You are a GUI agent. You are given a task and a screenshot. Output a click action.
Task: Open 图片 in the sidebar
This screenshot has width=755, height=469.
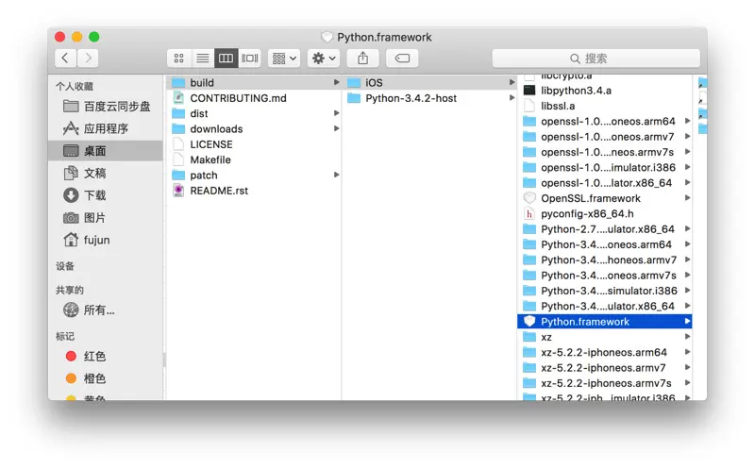pyautogui.click(x=107, y=218)
